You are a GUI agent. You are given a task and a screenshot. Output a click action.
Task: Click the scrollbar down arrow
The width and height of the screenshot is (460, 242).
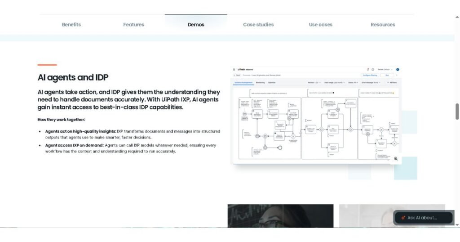pos(457,224)
